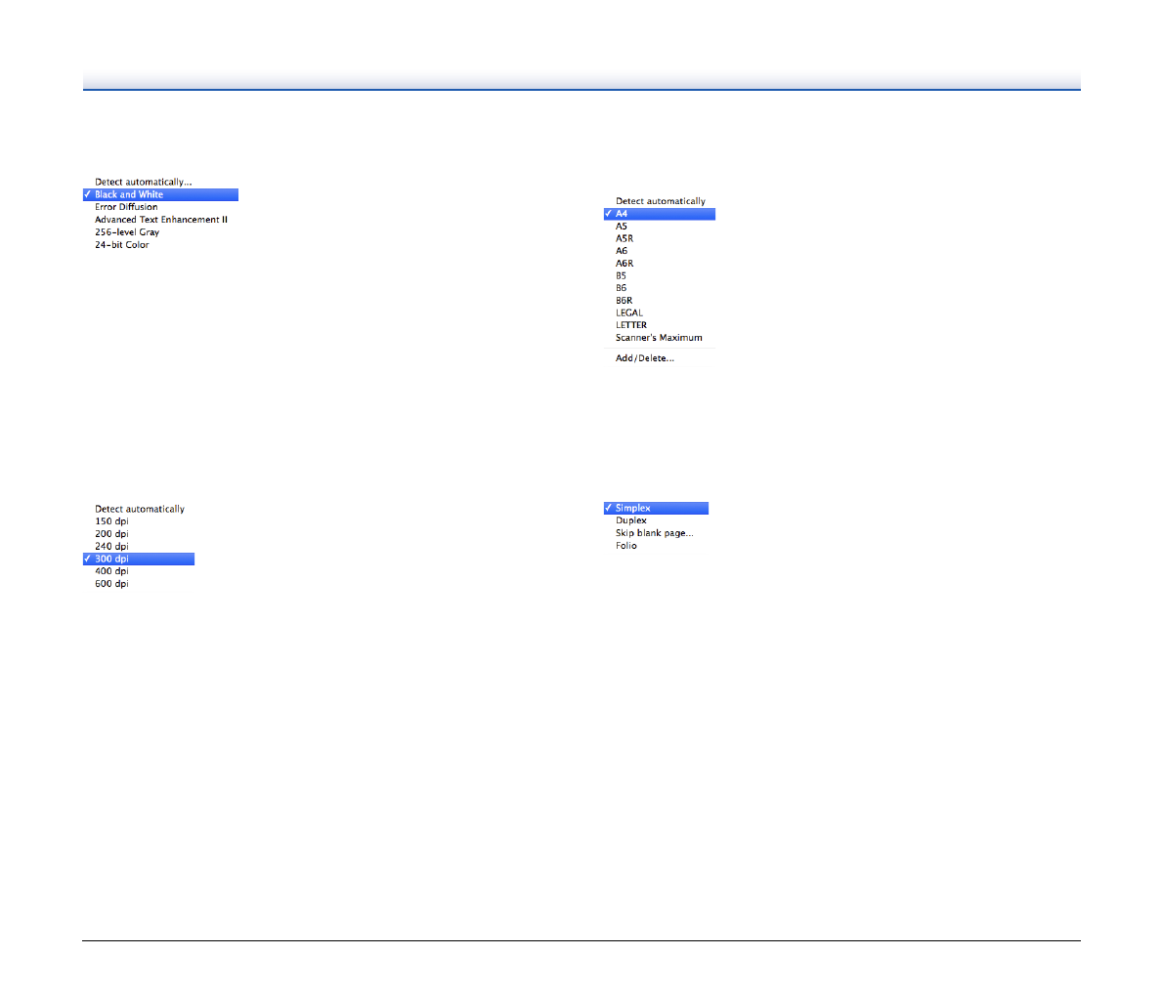Select A4 page size
1163x996 pixels.
coord(622,214)
